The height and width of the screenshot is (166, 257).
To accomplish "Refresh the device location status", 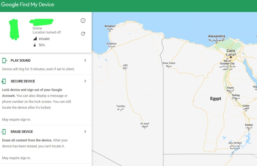I will (83, 34).
